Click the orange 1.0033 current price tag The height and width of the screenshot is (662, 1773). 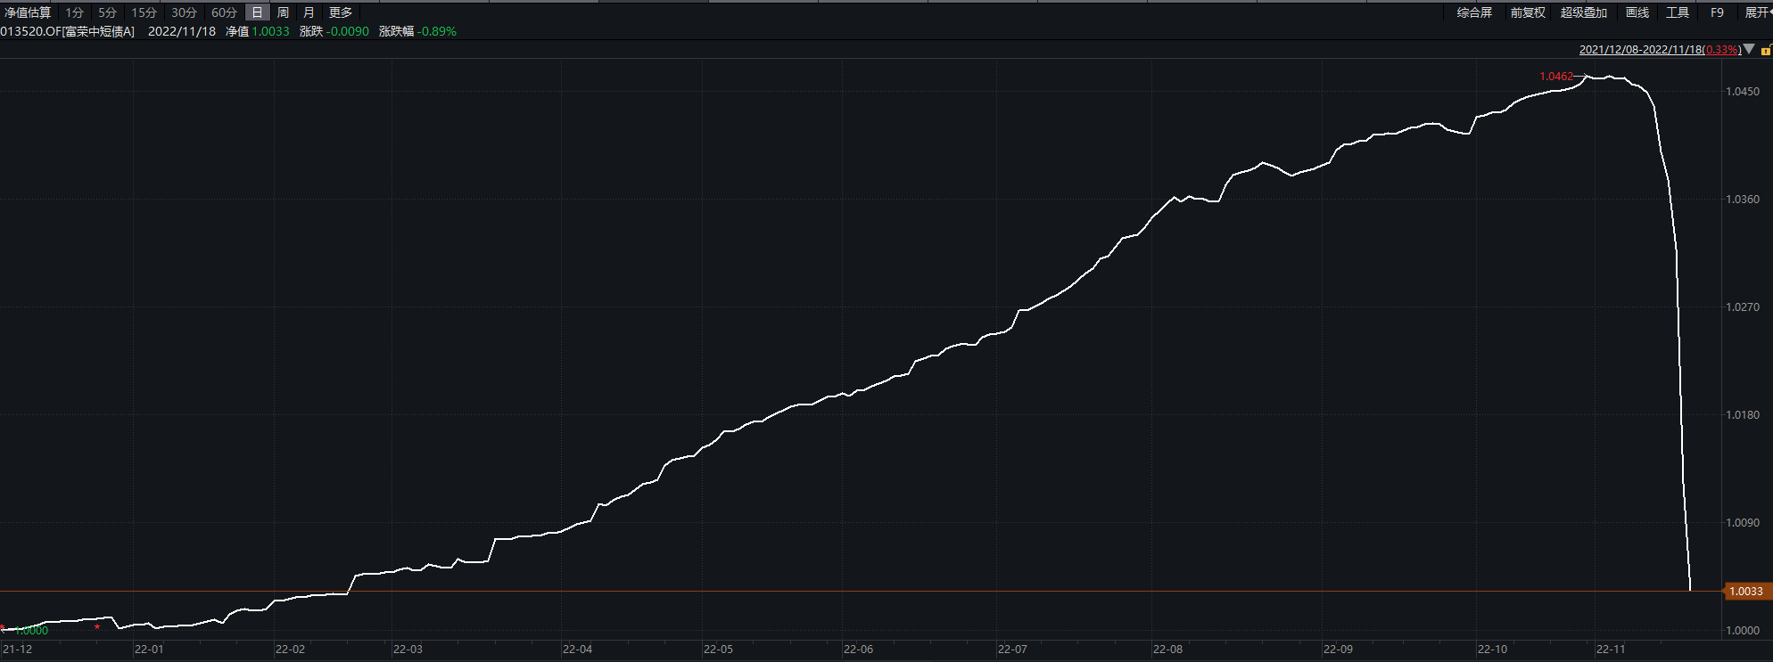point(1745,592)
